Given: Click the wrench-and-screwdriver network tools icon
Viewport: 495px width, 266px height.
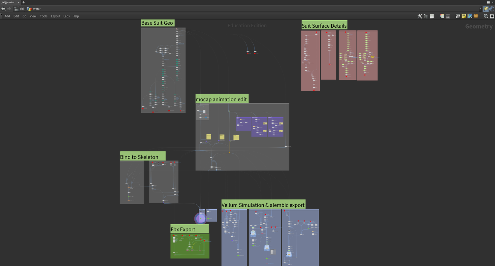Looking at the screenshot, I should coord(420,16).
